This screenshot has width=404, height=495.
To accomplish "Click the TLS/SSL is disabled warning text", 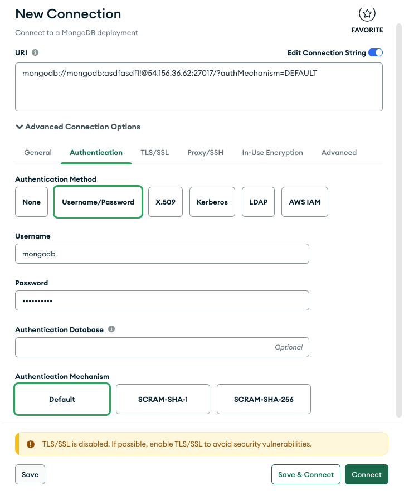I will coord(177,444).
